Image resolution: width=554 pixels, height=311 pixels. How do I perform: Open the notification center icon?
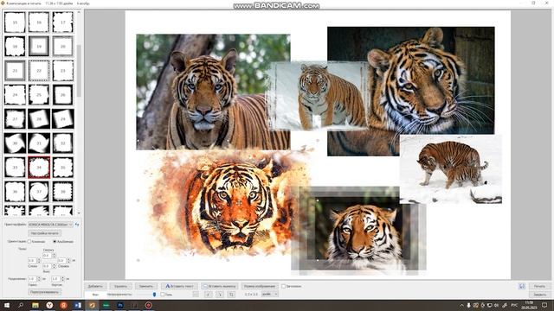coord(544,305)
